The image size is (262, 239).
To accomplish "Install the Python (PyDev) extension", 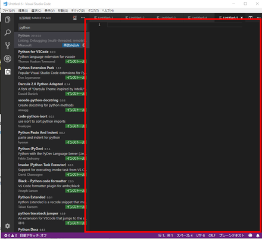I will pos(76,159).
